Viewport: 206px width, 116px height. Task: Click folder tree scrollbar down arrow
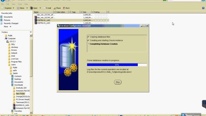pyautogui.click(x=31, y=113)
